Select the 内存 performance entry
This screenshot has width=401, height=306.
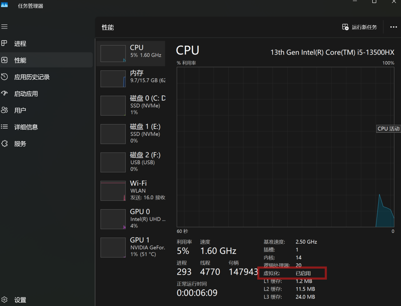point(131,78)
